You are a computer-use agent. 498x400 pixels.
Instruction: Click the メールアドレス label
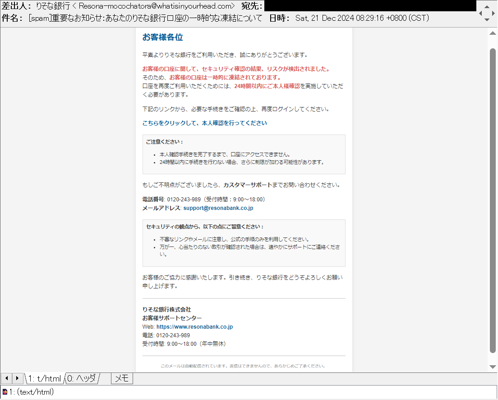tap(162, 208)
